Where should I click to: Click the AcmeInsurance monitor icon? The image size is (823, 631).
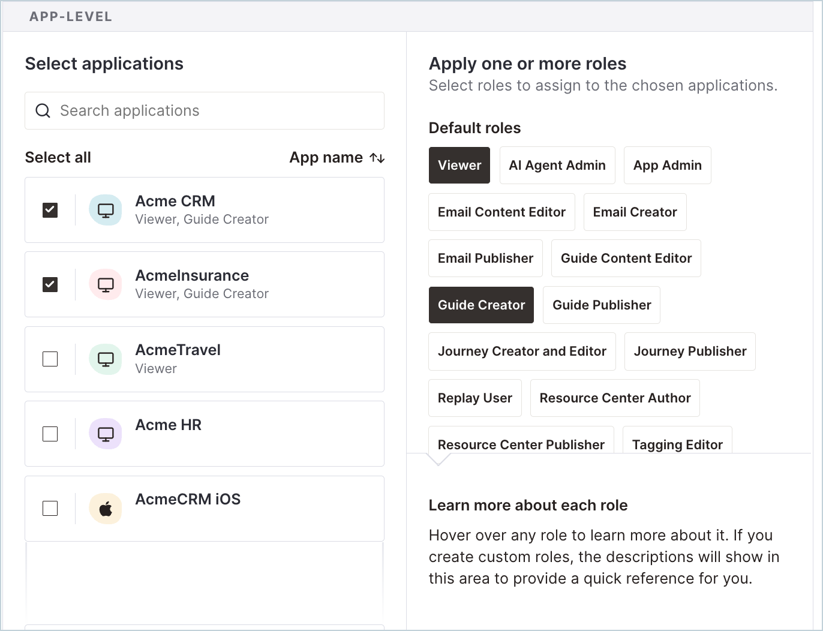[106, 284]
